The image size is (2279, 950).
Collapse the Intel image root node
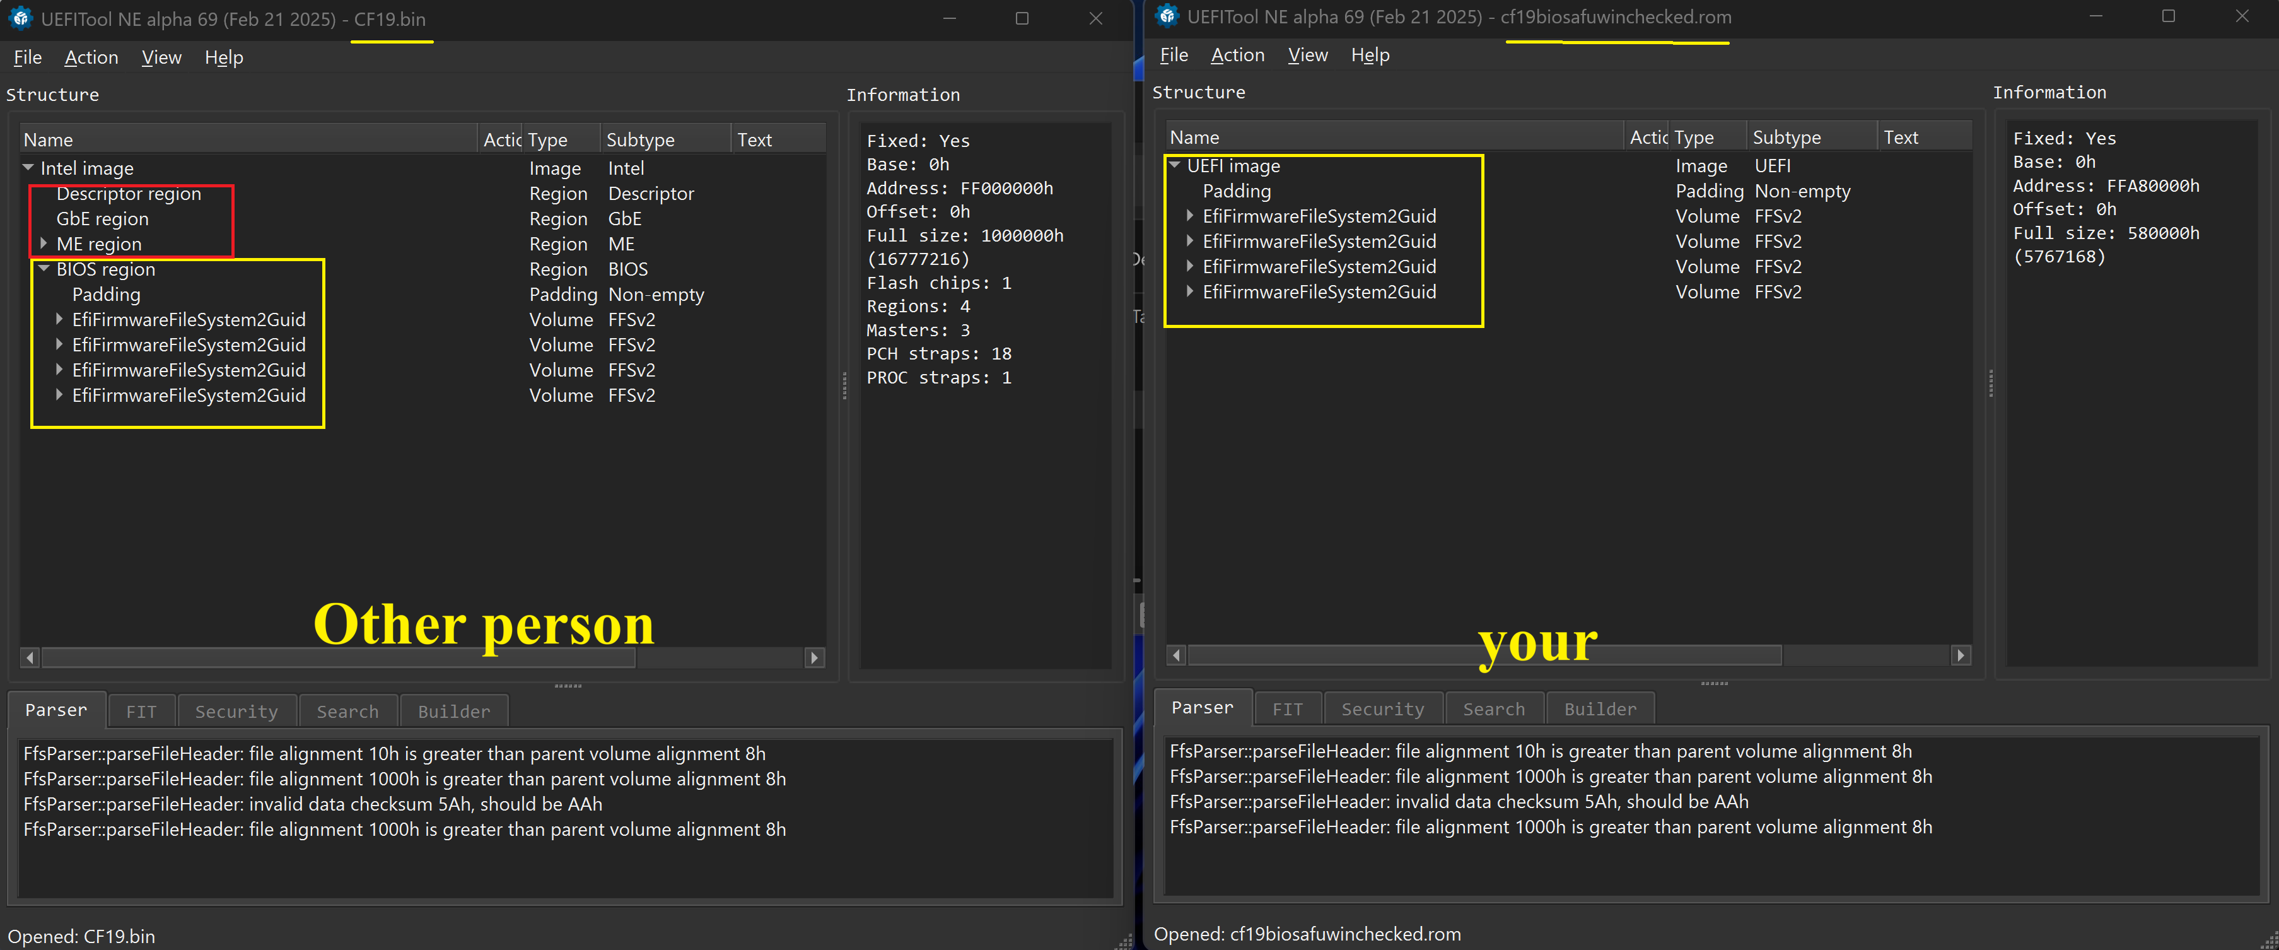[28, 167]
